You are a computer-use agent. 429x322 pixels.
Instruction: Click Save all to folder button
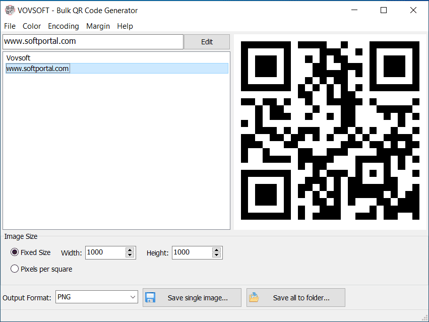296,298
